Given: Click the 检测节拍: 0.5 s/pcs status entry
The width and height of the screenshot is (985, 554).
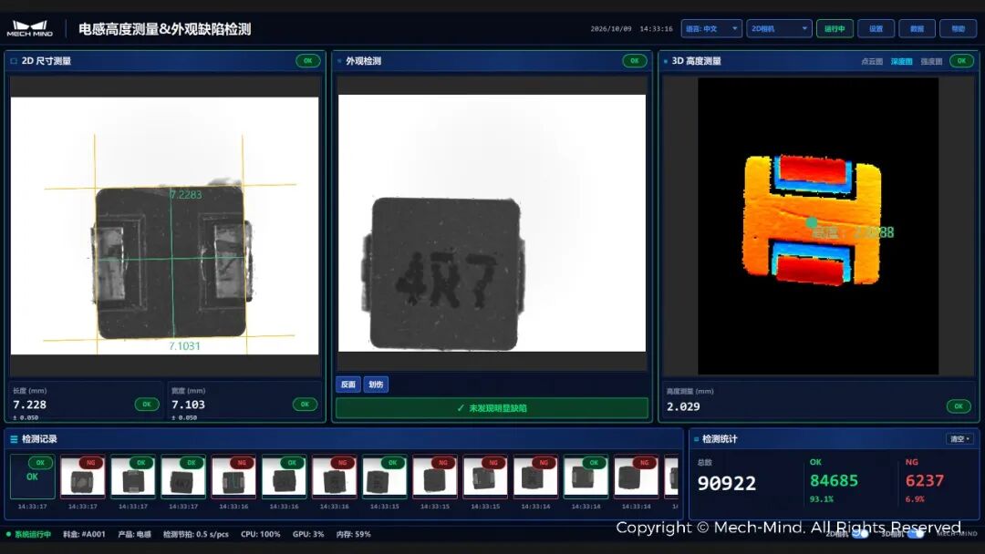Looking at the screenshot, I should (196, 535).
